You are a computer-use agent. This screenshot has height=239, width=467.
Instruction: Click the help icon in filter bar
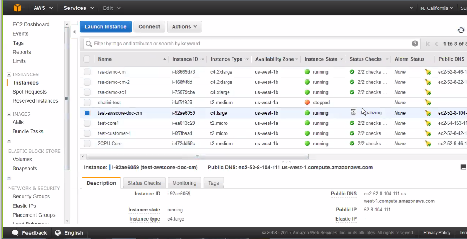(415, 44)
